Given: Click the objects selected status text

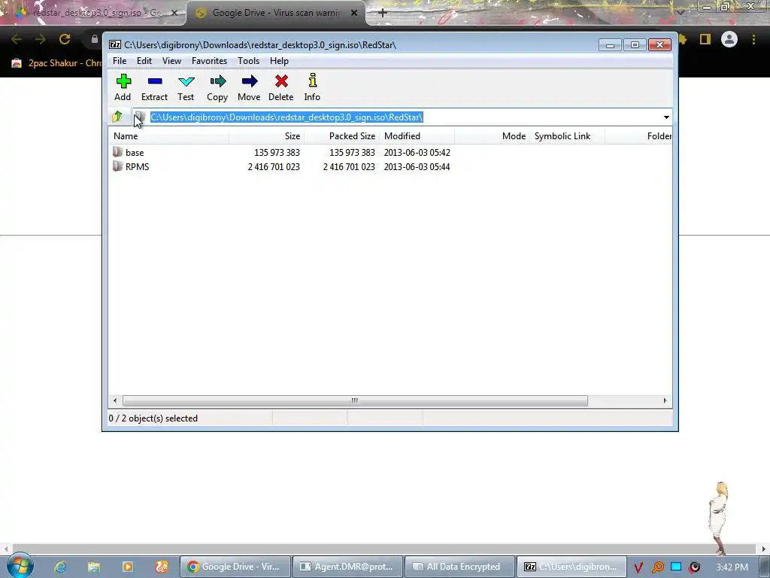Looking at the screenshot, I should tap(153, 418).
